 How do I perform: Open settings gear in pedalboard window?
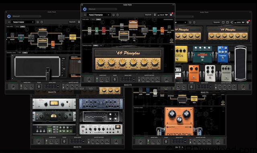(x=248, y=22)
